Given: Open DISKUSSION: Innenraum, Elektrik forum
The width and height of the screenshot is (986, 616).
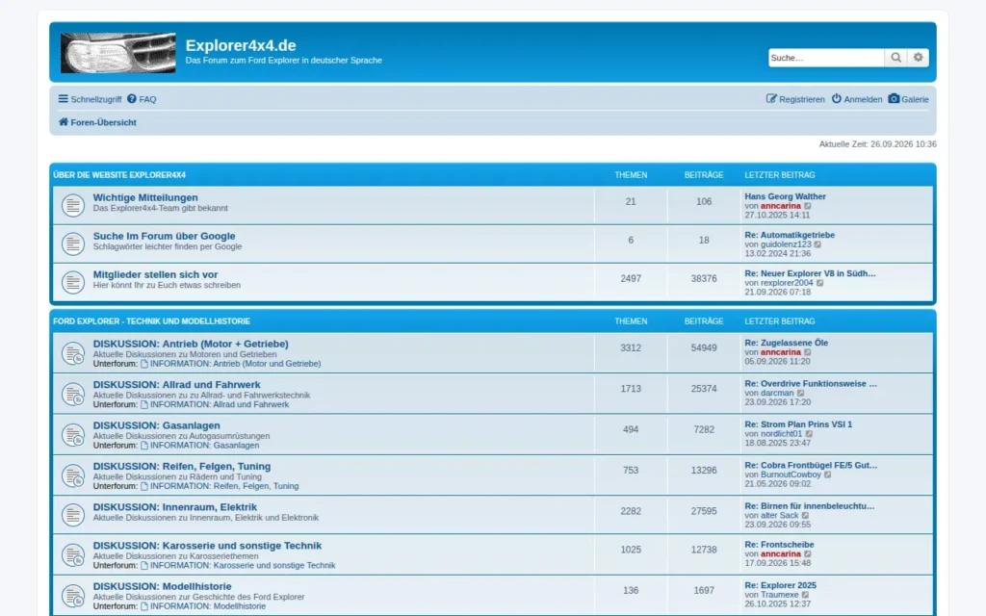Looking at the screenshot, I should click(175, 507).
